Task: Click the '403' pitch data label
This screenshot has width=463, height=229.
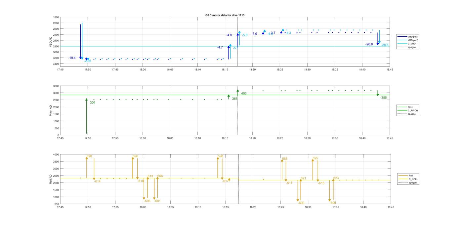Action: 244,94
